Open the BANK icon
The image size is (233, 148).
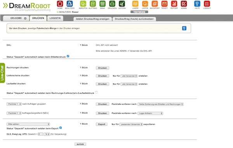coord(103,4)
